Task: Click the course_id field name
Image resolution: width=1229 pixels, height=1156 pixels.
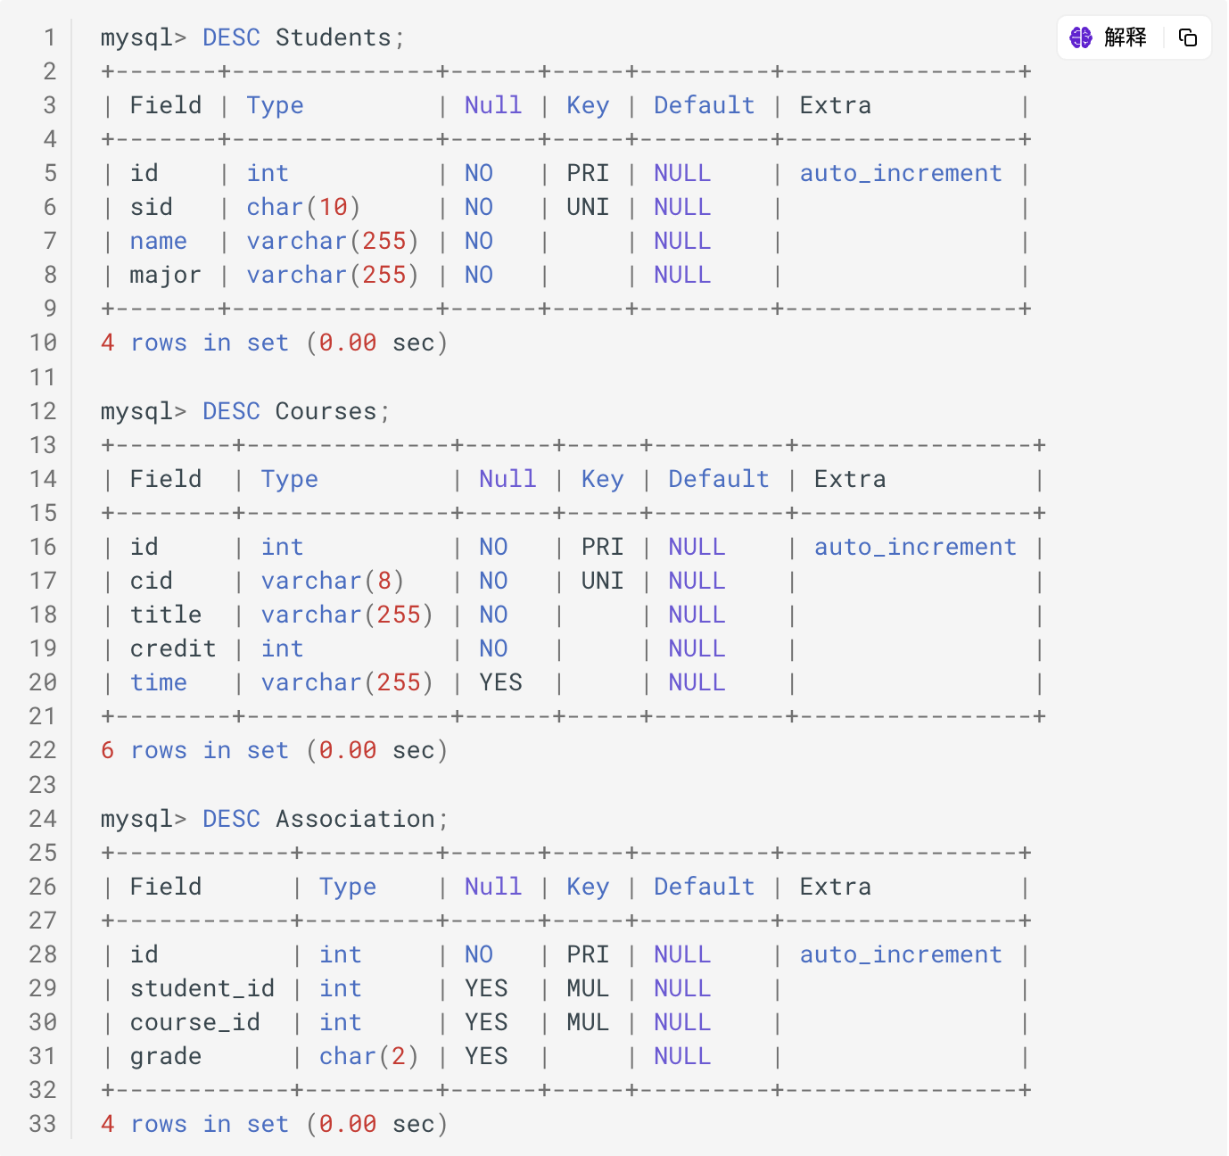Action: [x=194, y=1022]
